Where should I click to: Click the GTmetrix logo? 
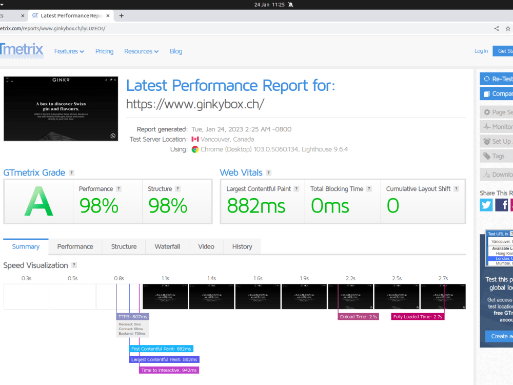(22, 50)
